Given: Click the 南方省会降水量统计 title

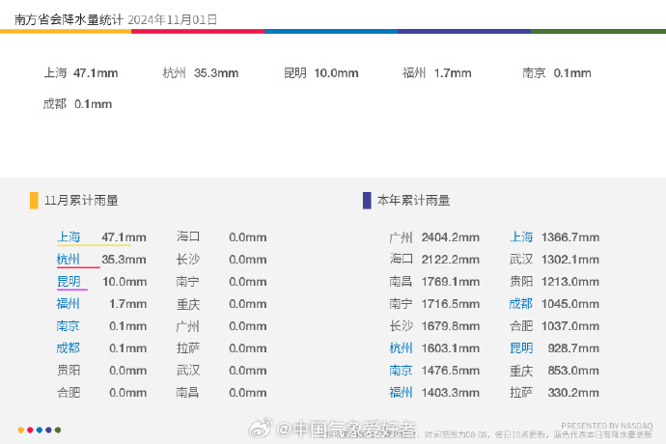Looking at the screenshot, I should pos(68,18).
